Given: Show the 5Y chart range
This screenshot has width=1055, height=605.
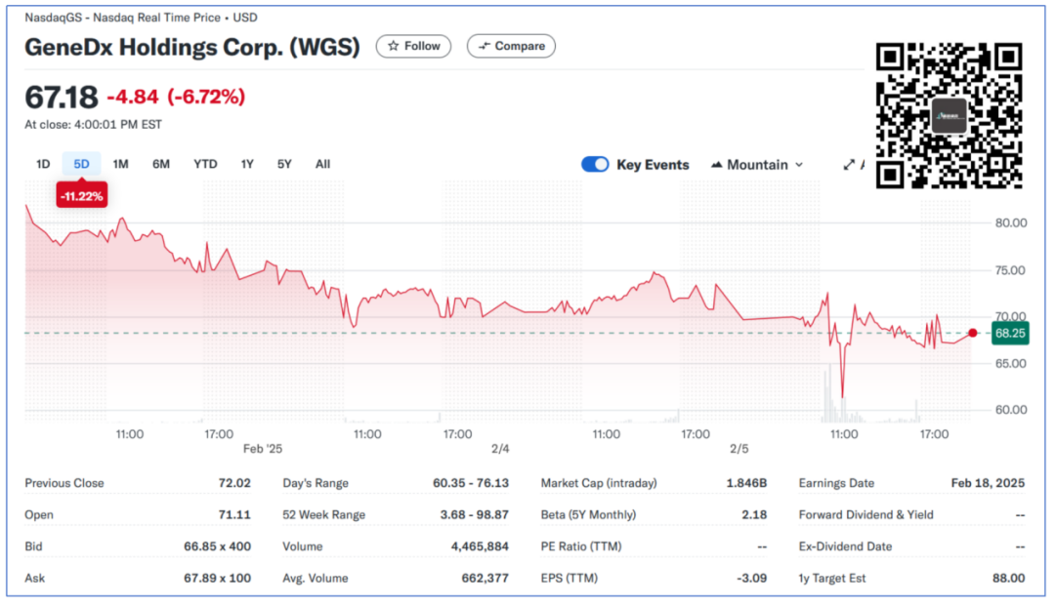Looking at the screenshot, I should coord(284,164).
